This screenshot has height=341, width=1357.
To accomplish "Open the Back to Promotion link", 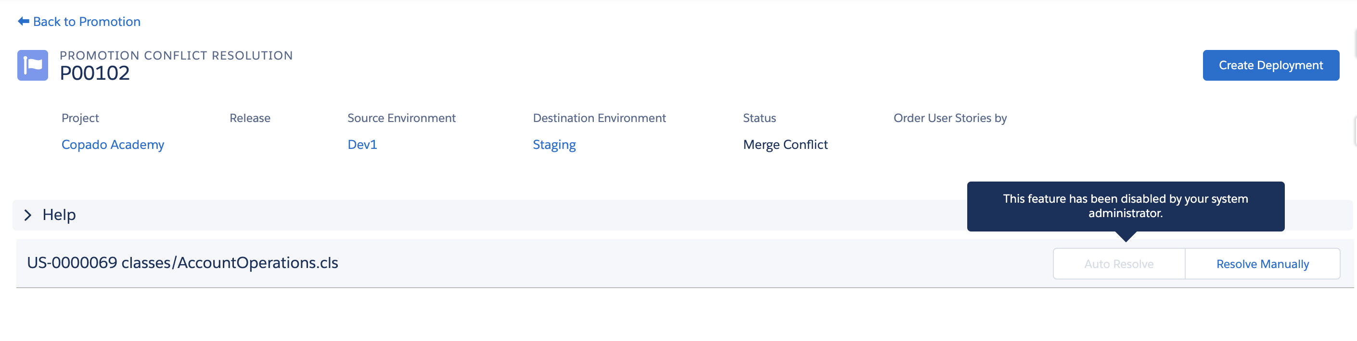I will pyautogui.click(x=87, y=22).
